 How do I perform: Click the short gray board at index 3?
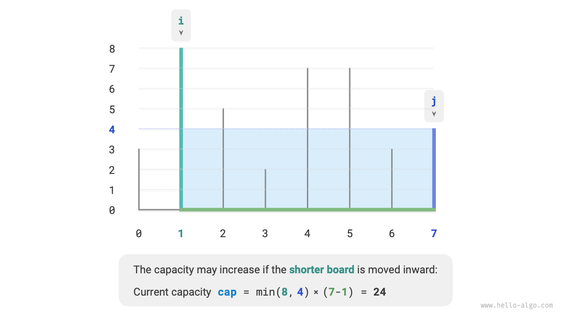[x=265, y=187]
